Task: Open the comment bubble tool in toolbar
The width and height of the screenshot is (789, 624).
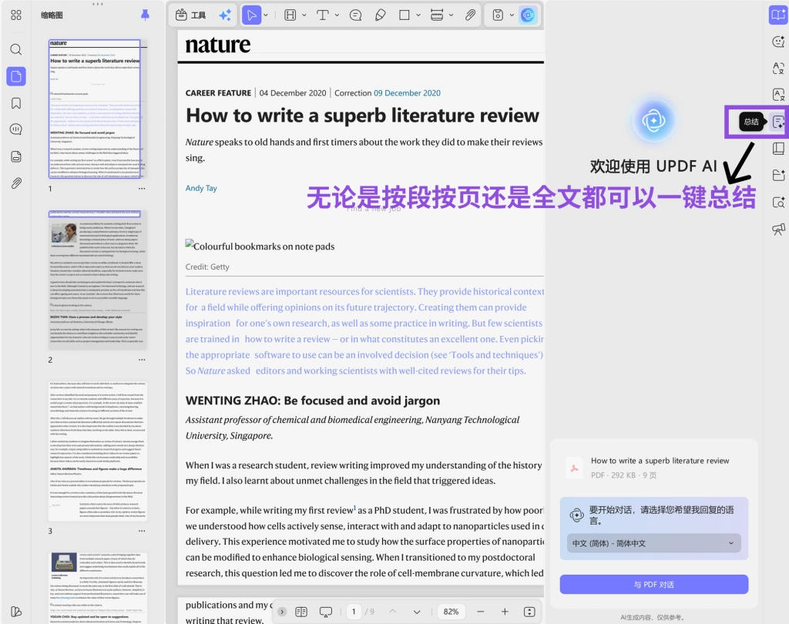Action: (x=356, y=15)
